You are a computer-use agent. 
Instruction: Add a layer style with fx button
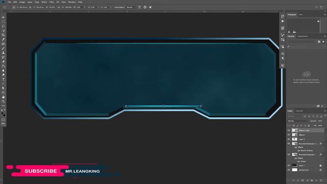pos(298,180)
